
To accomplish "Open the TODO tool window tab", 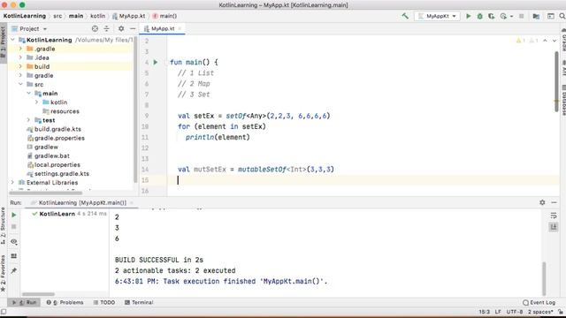I will click(x=104, y=302).
